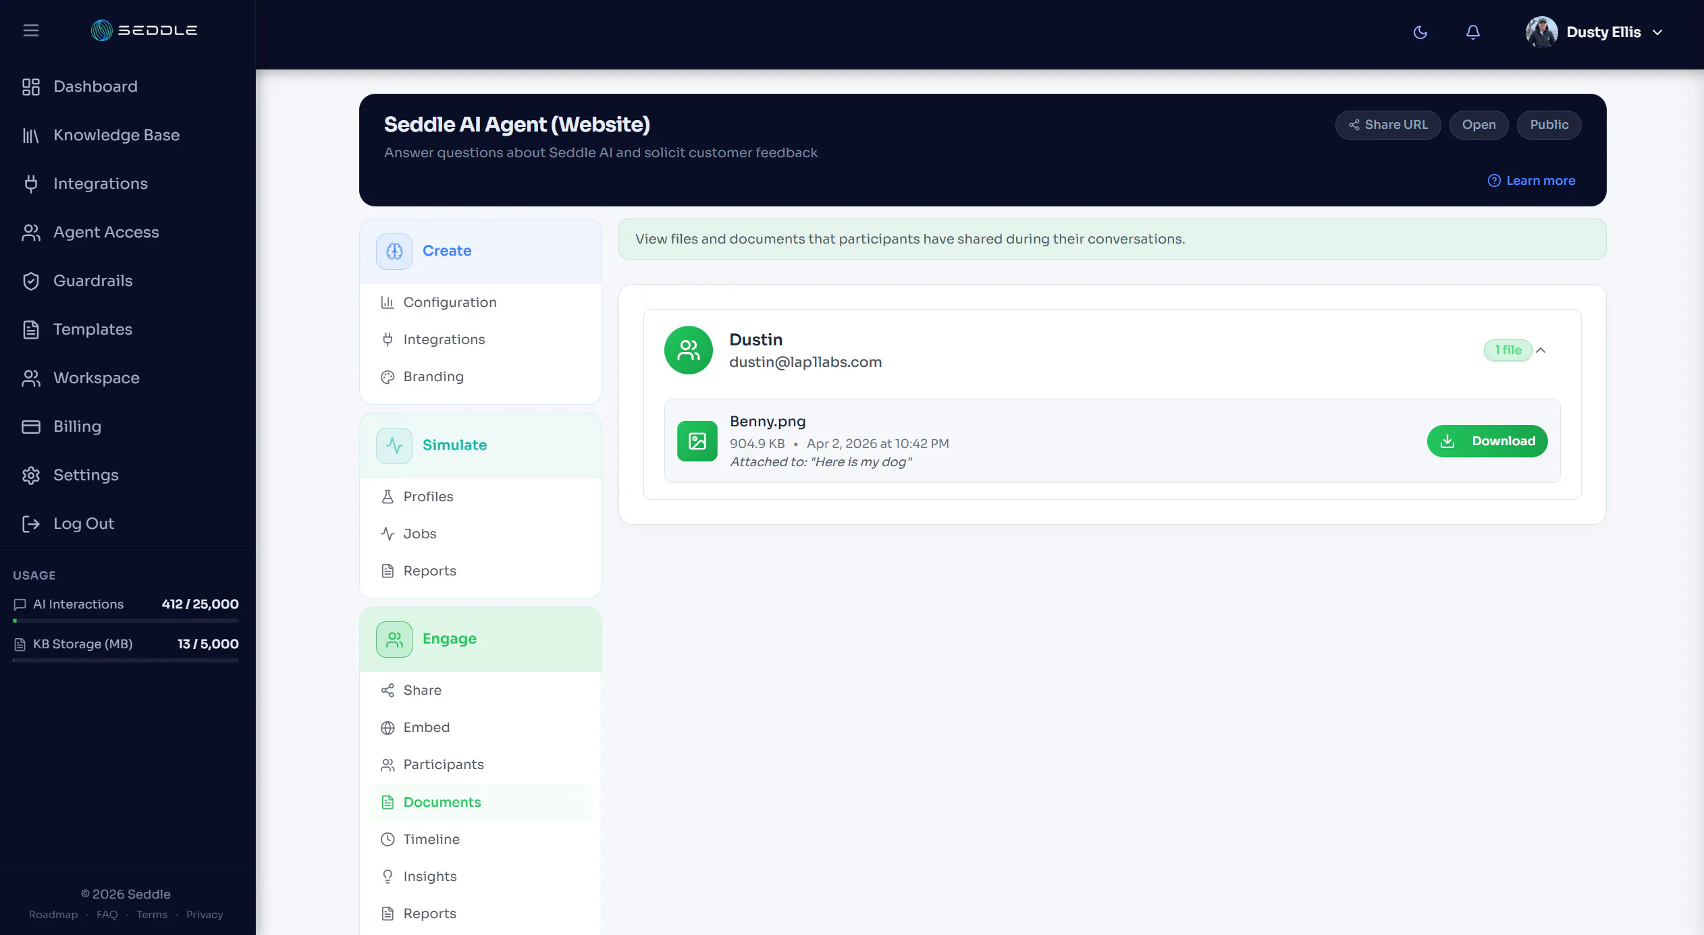
Task: Click the Insights lightbulb icon
Action: click(x=388, y=876)
